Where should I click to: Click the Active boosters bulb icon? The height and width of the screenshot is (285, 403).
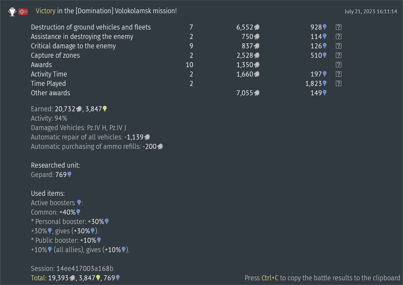pos(79,203)
